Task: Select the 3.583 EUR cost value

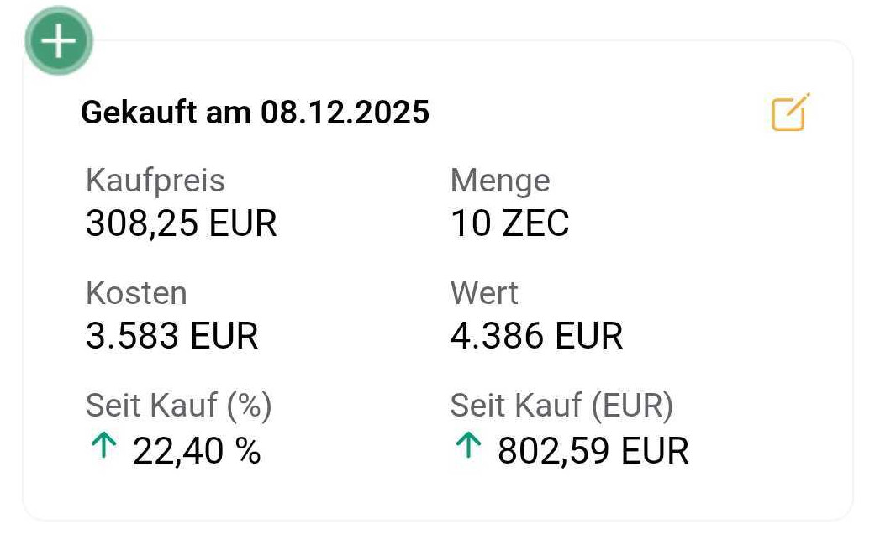Action: (x=171, y=336)
